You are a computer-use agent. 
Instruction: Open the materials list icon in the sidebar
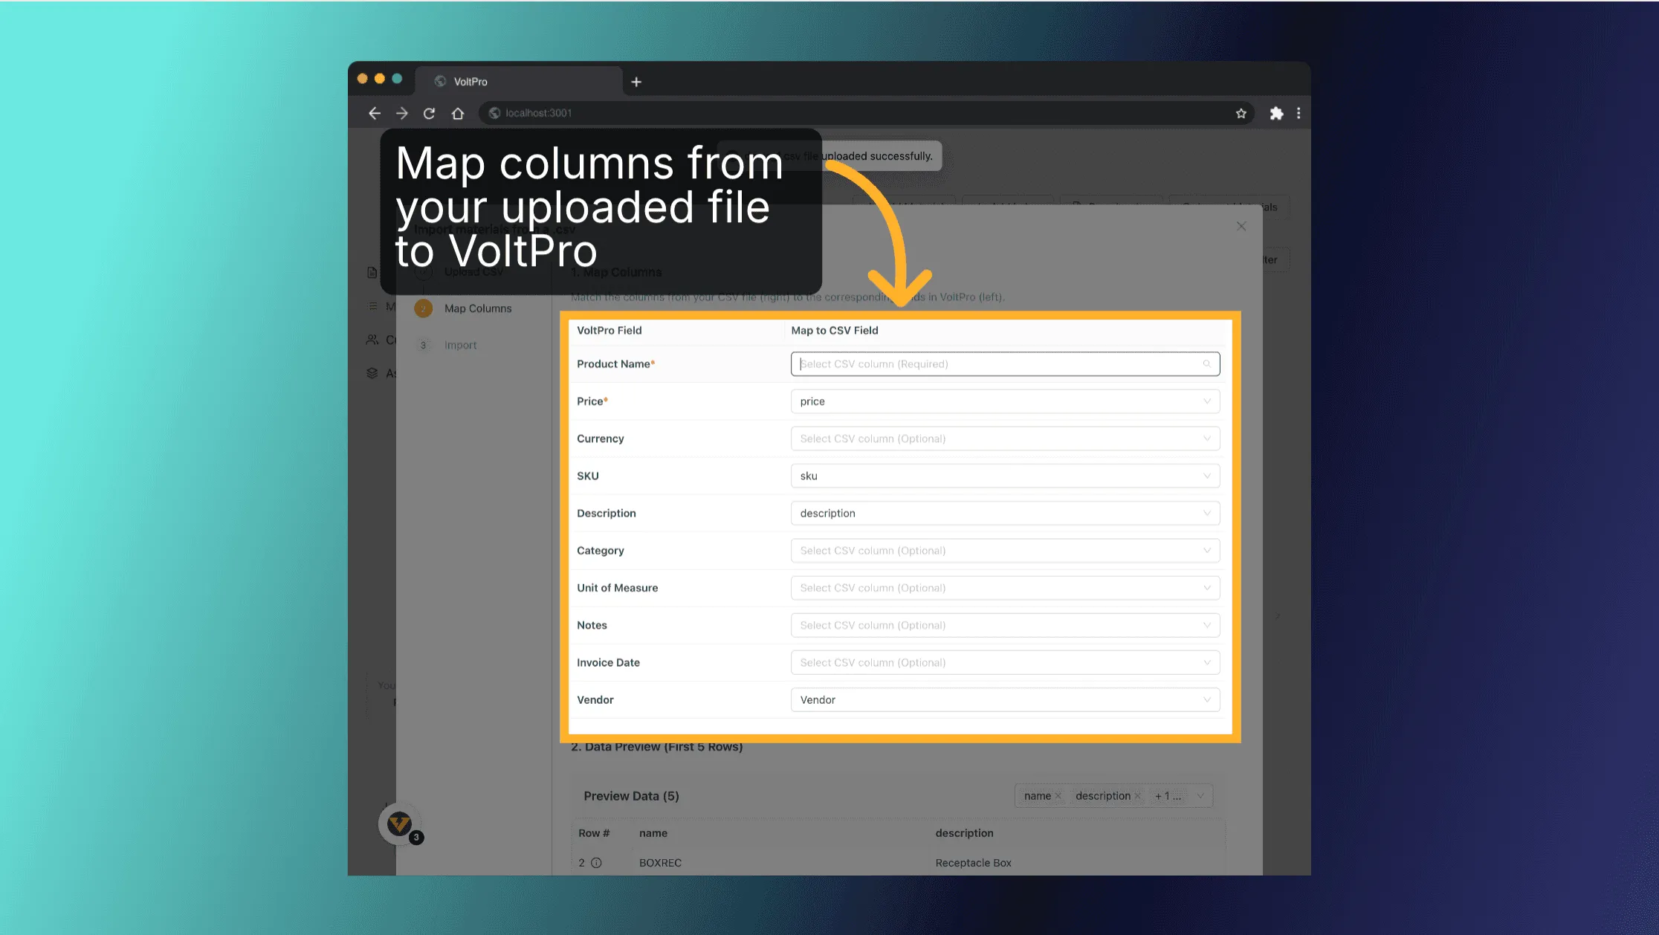372,305
